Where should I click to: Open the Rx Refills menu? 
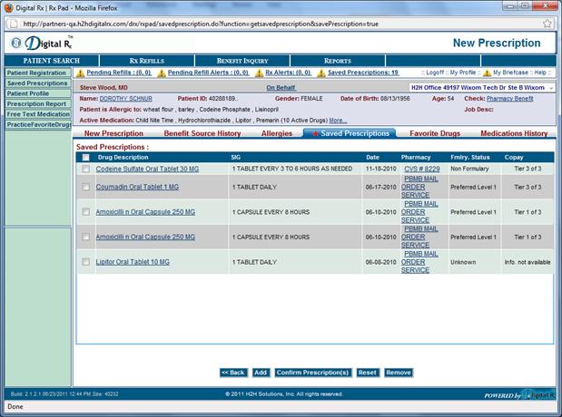[x=146, y=61]
